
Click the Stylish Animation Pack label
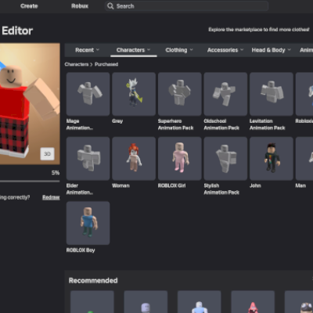pyautogui.click(x=221, y=189)
